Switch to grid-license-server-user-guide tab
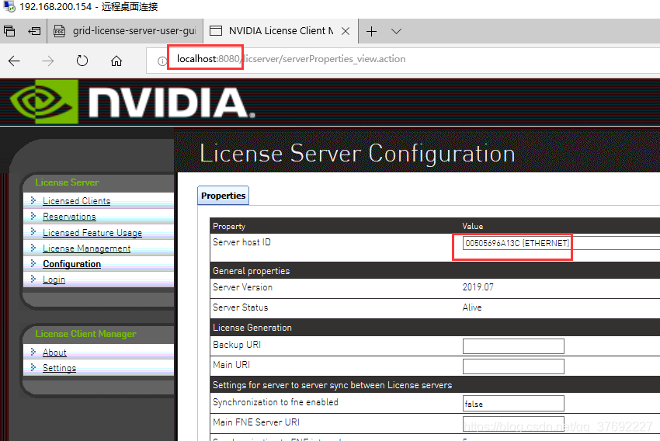The image size is (660, 441). (125, 31)
